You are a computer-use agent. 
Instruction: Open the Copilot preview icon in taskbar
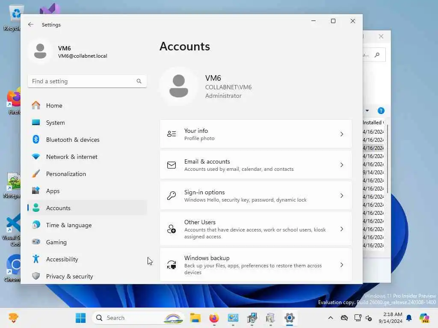tap(424, 318)
